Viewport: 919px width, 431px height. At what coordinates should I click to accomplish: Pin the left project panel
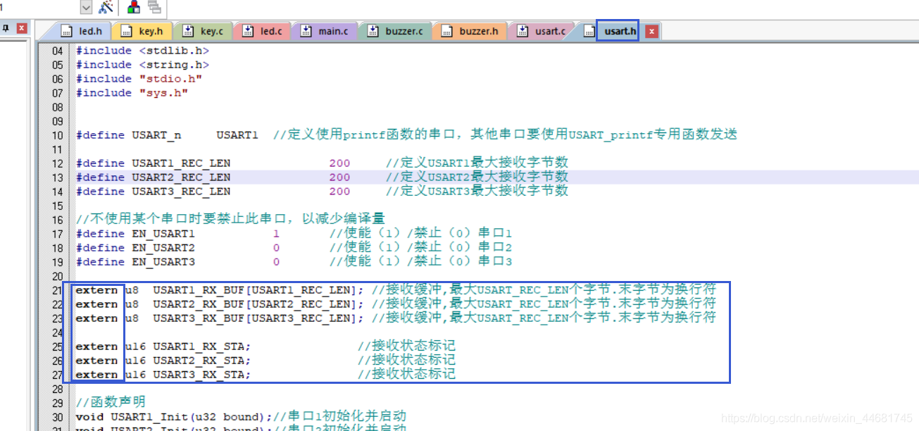click(6, 28)
